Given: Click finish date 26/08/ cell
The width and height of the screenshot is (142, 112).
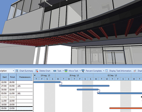Looking at the screenshot, I should 12,82.
